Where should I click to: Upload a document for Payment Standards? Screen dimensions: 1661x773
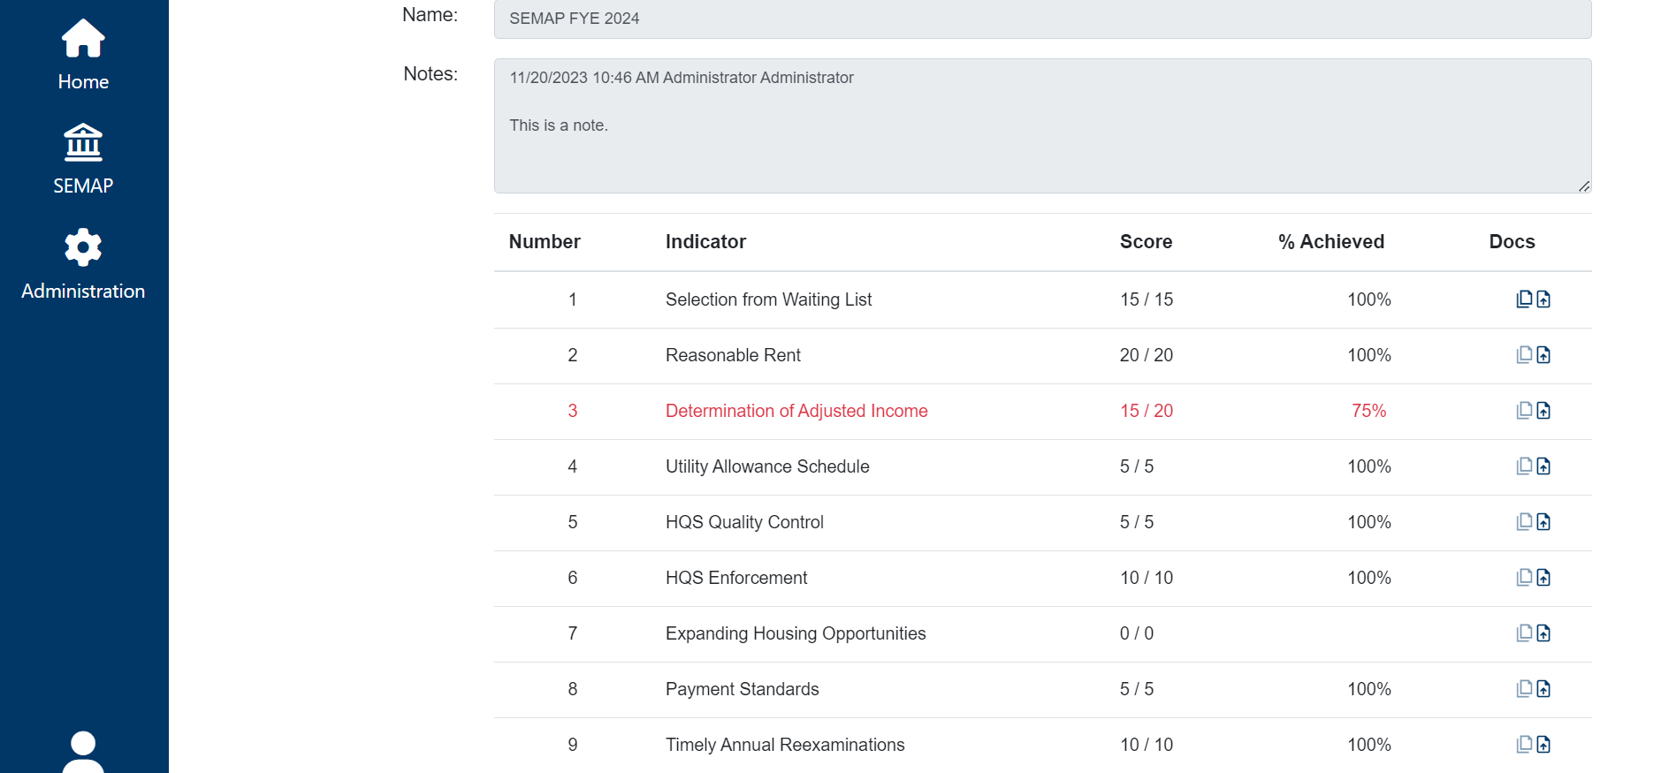click(x=1543, y=689)
